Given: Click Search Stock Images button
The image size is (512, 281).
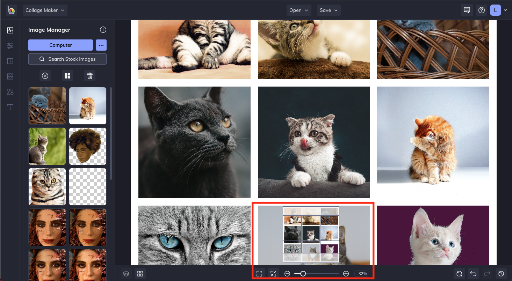Looking at the screenshot, I should (x=67, y=59).
